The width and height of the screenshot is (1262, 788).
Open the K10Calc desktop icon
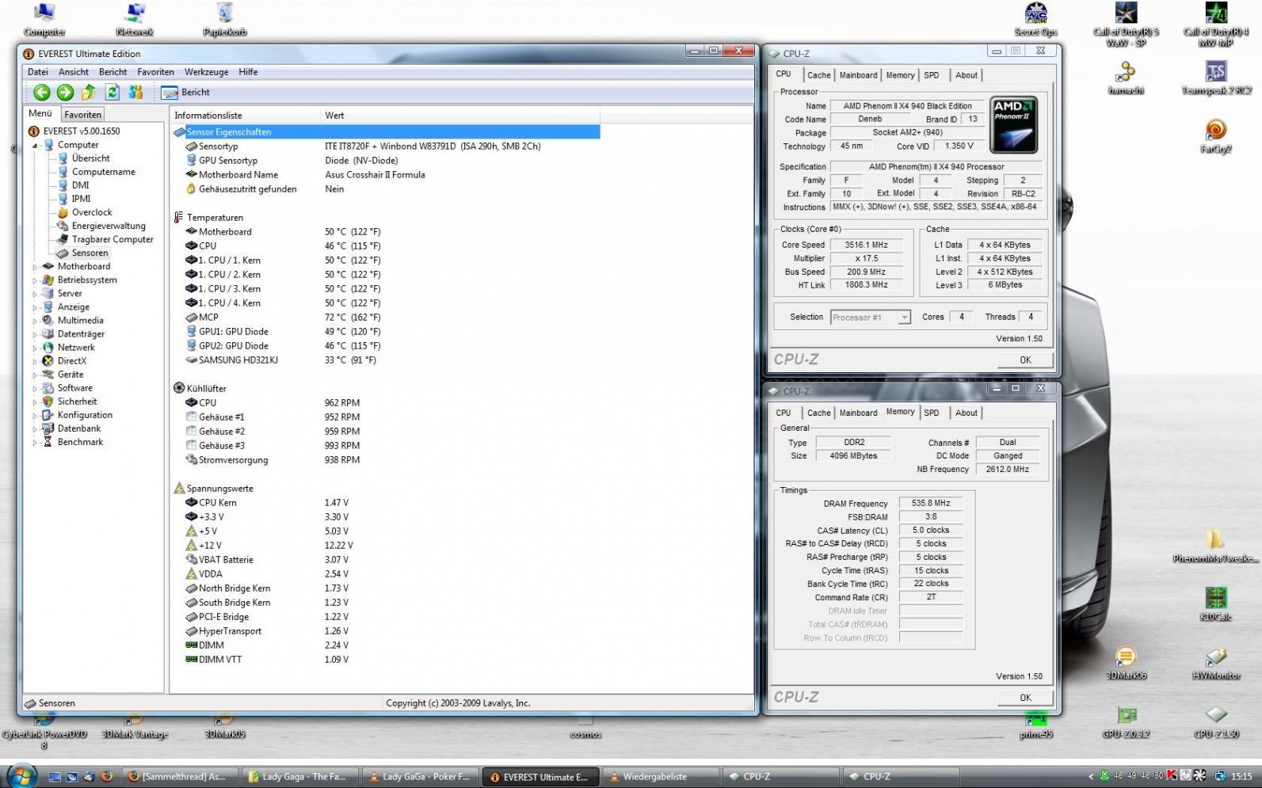[x=1216, y=604]
